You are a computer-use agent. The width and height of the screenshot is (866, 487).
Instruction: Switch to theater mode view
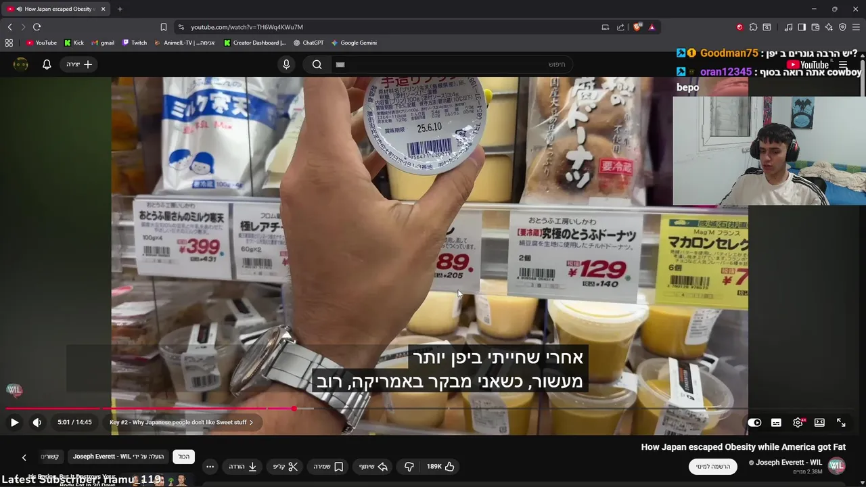[819, 422]
